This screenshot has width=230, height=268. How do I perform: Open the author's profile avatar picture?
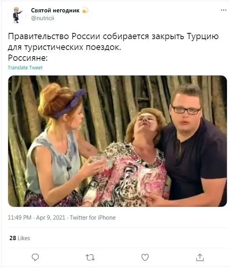[x=17, y=15]
